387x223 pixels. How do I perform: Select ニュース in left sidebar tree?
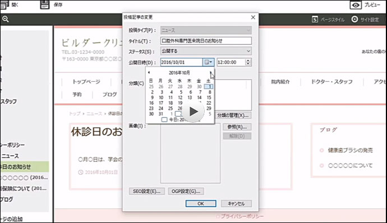10,156
